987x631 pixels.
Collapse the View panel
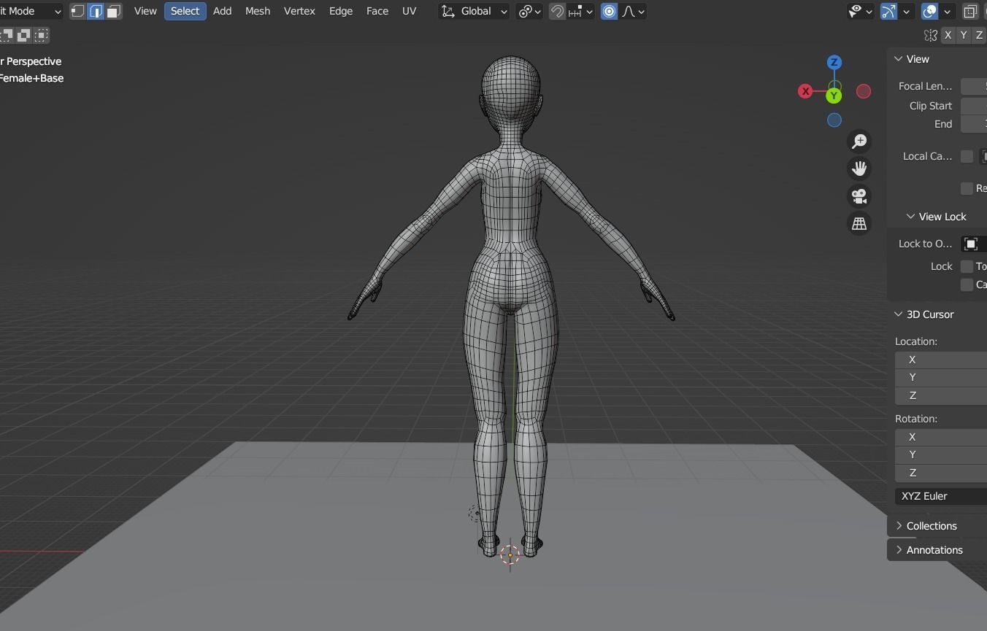click(x=899, y=59)
